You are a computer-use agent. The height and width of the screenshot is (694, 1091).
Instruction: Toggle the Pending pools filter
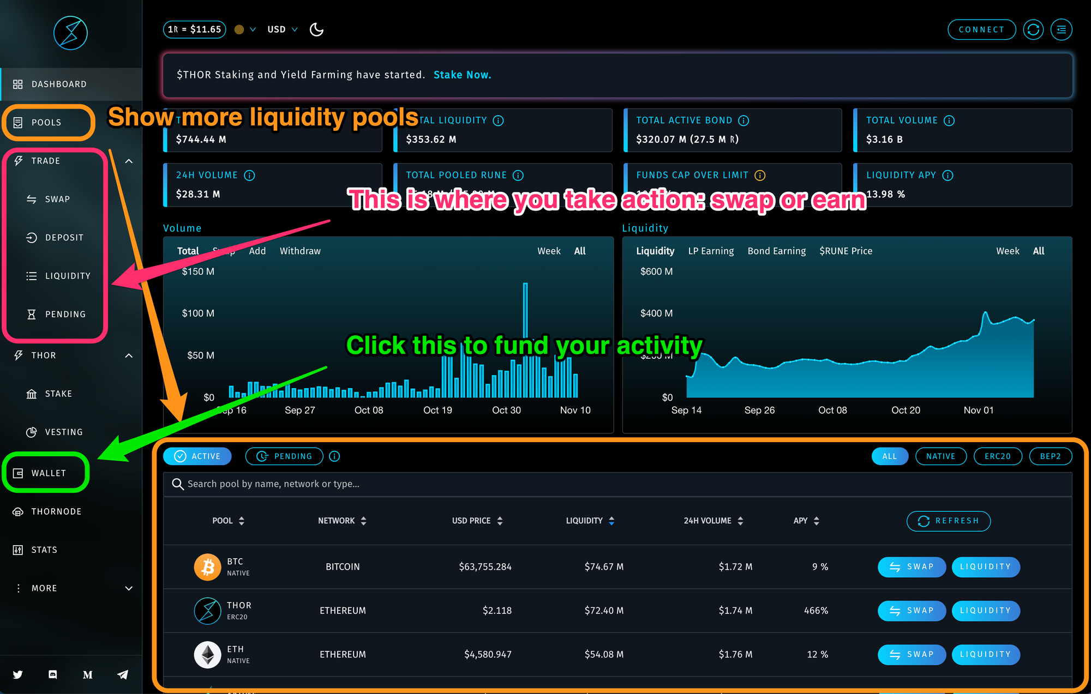(x=284, y=456)
